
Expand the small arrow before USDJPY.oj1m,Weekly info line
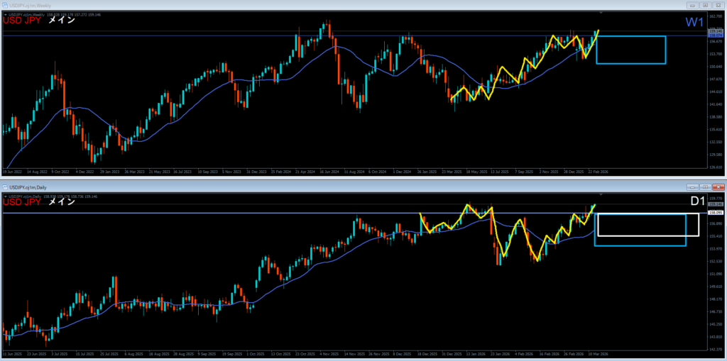[5, 15]
